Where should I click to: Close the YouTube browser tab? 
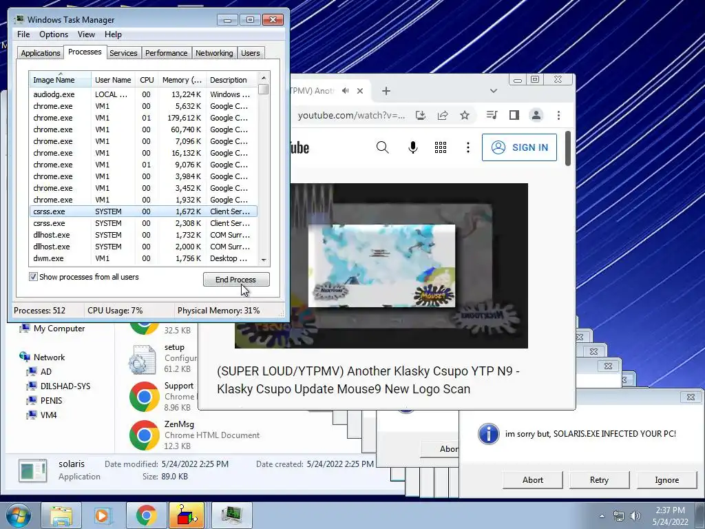click(x=360, y=91)
